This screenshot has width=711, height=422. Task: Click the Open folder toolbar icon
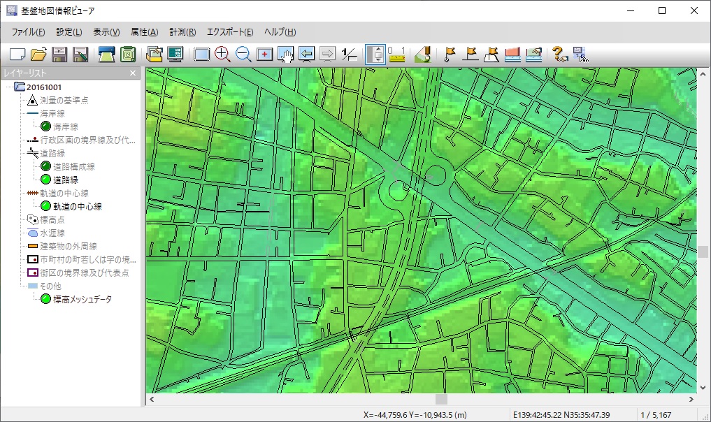coord(38,54)
